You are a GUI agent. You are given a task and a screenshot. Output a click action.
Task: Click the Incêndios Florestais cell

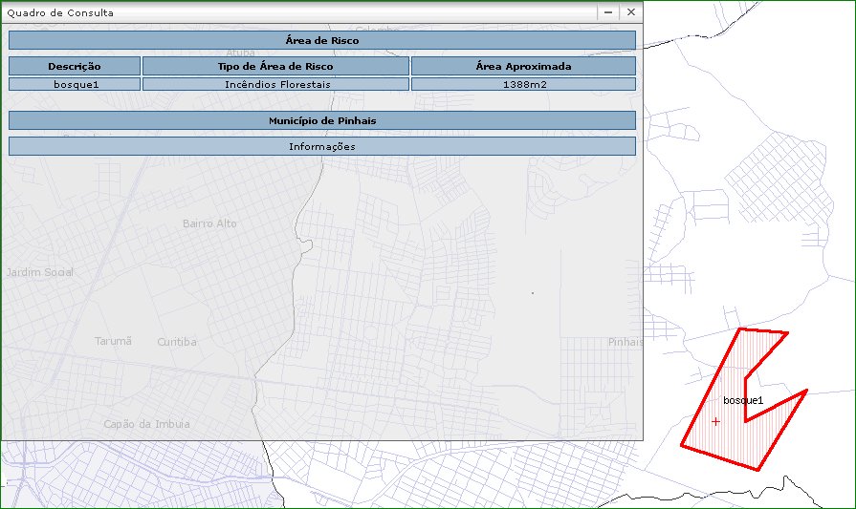(275, 84)
